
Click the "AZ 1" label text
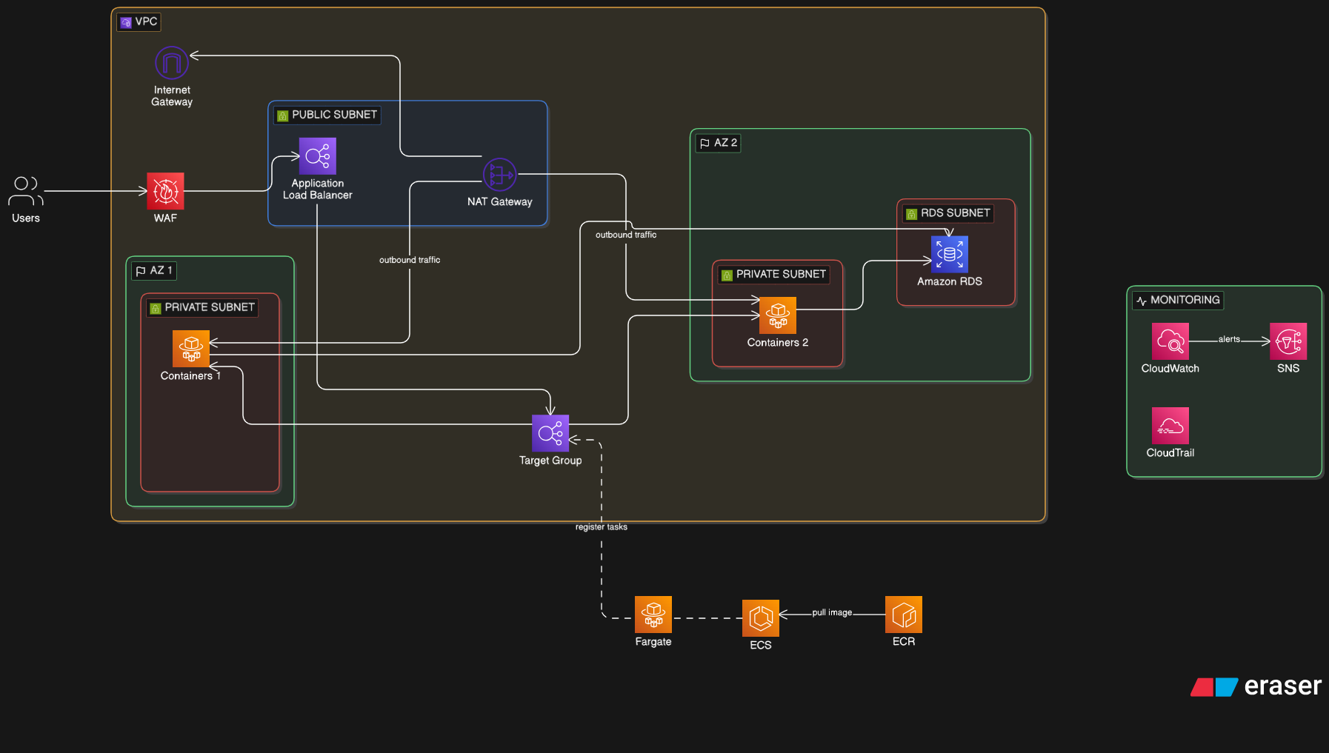[x=161, y=270]
